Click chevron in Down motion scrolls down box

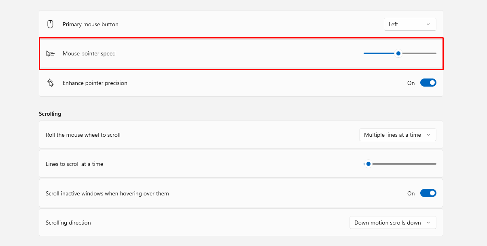[428, 223]
